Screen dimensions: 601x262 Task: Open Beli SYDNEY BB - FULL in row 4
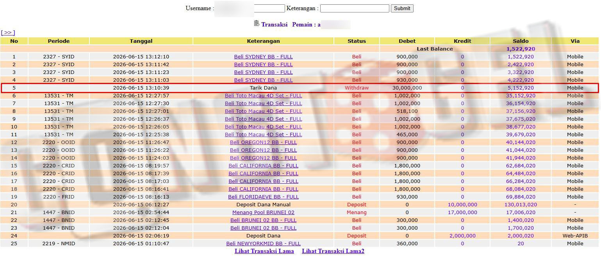click(x=263, y=80)
